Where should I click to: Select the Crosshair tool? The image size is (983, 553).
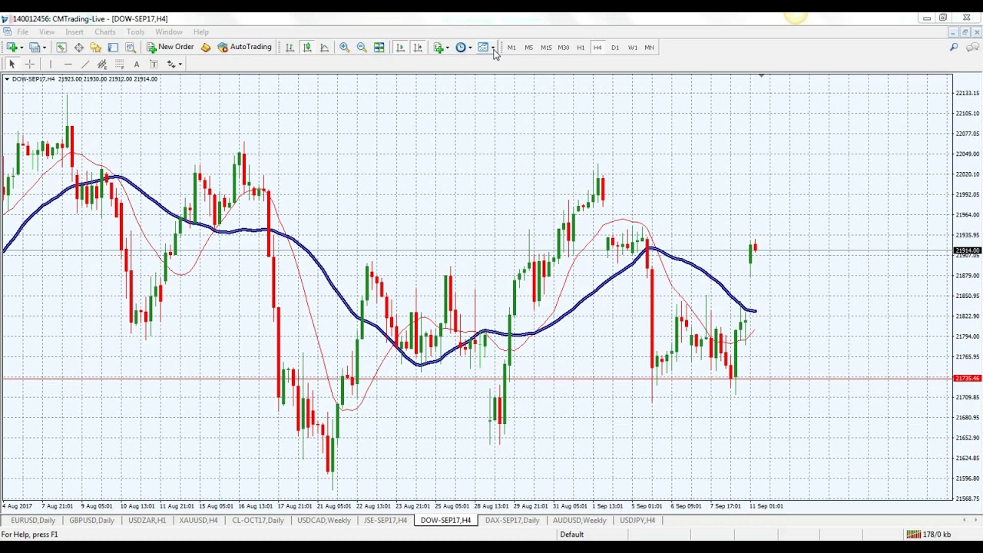click(30, 65)
